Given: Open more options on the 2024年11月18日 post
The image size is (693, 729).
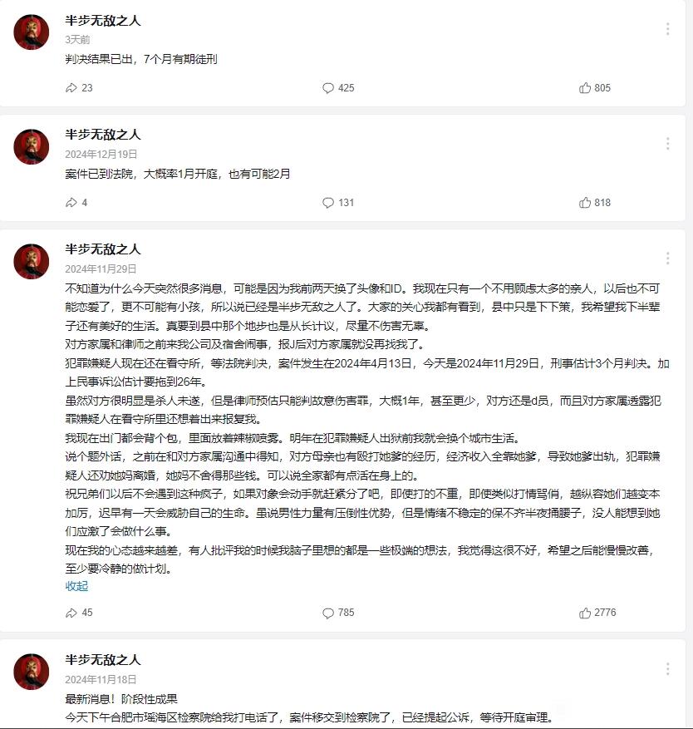Looking at the screenshot, I should tap(667, 668).
